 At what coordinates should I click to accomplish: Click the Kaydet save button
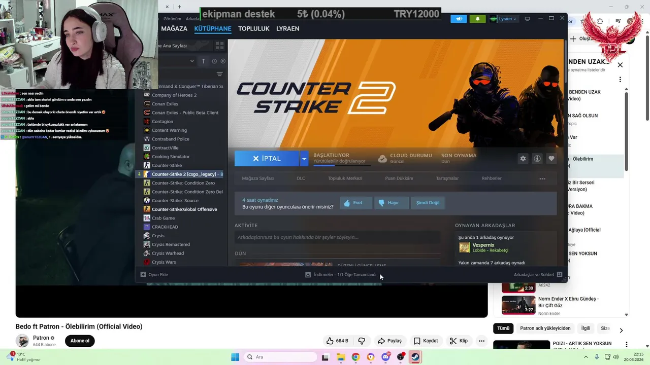[x=426, y=341]
